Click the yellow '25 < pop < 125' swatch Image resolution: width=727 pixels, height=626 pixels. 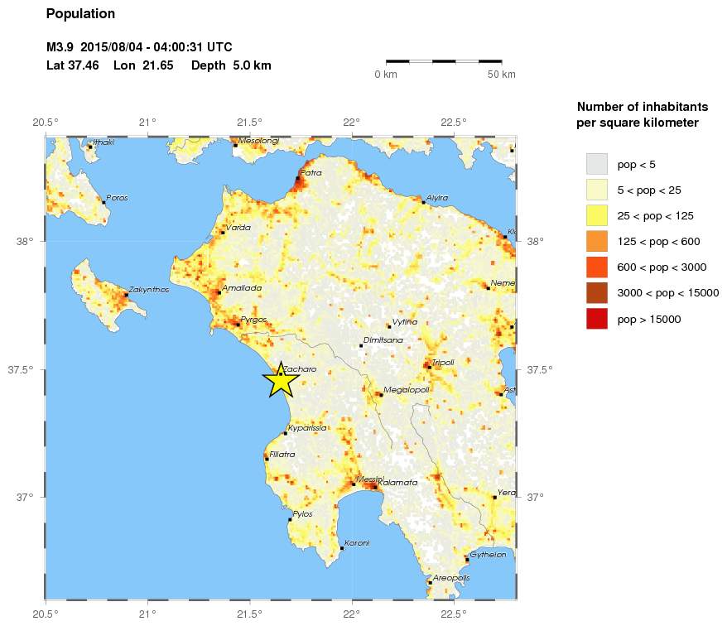click(596, 215)
